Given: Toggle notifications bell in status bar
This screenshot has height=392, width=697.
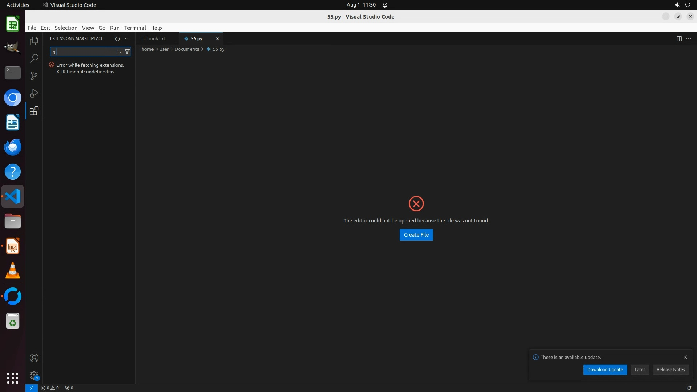Looking at the screenshot, I should 689,388.
